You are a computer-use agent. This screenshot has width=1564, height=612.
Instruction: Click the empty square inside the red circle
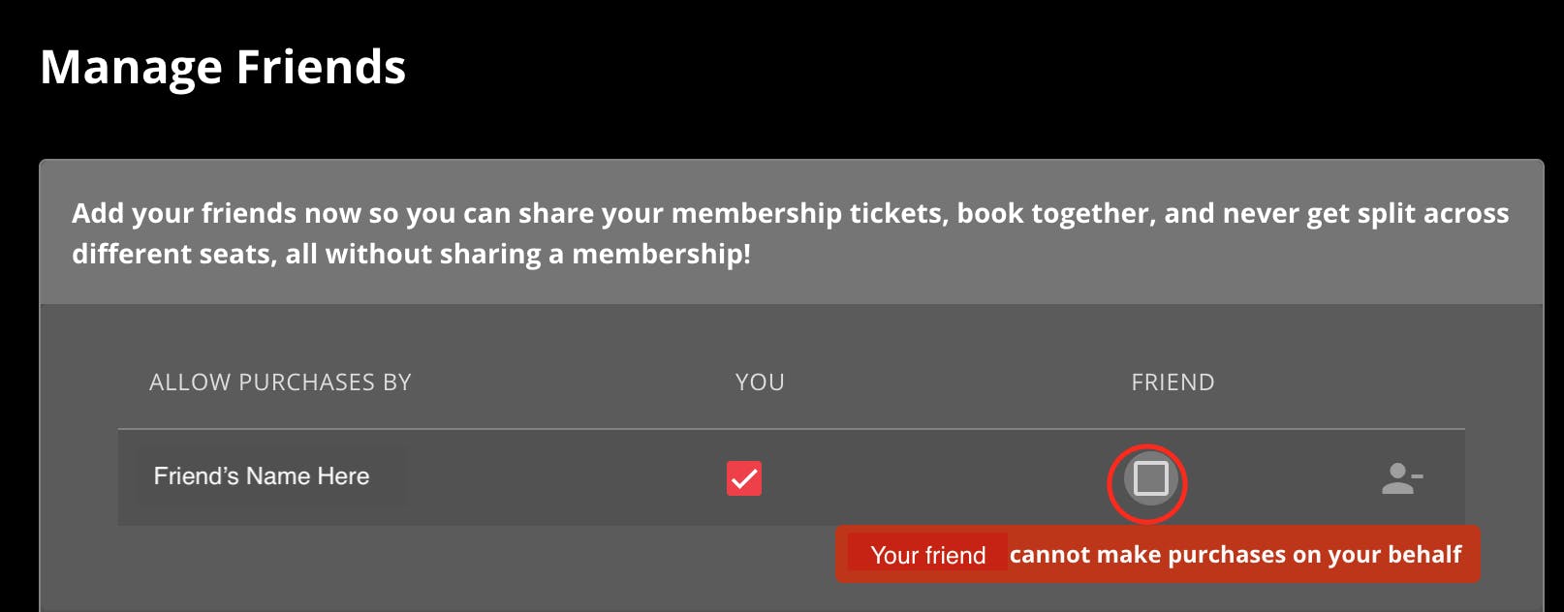pyautogui.click(x=1150, y=478)
